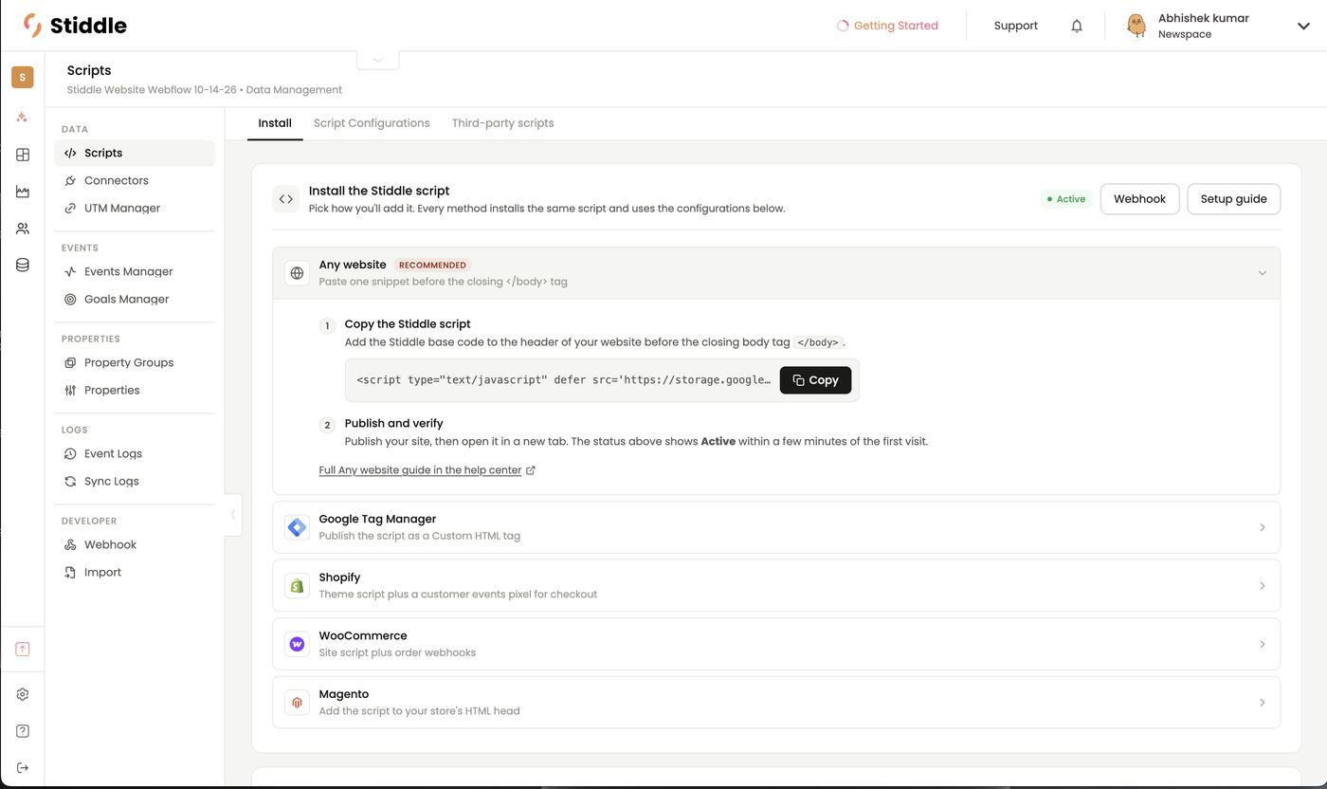Select the orange S workspace badge
This screenshot has width=1327, height=789.
point(23,77)
